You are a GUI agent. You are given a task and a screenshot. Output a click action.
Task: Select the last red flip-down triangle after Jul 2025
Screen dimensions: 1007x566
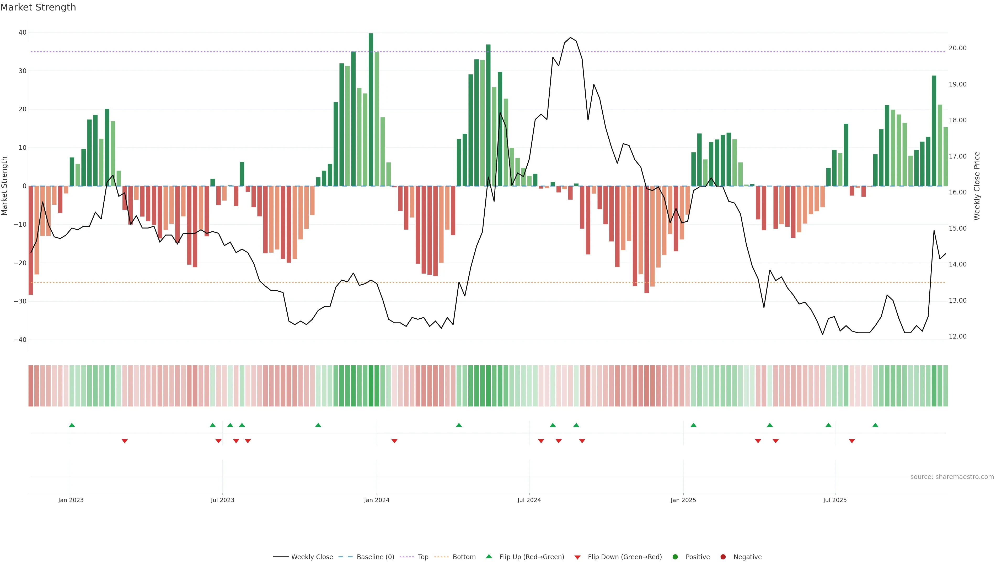(x=852, y=441)
